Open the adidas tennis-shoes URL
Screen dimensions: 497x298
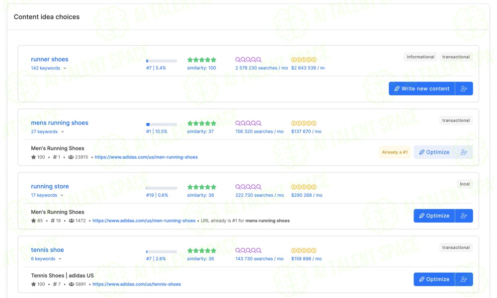(x=137, y=285)
